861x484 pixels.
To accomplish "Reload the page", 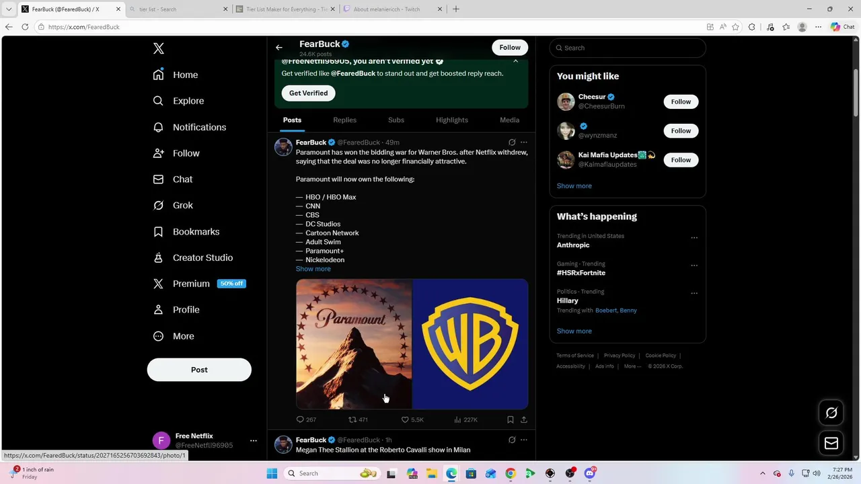I will point(25,27).
